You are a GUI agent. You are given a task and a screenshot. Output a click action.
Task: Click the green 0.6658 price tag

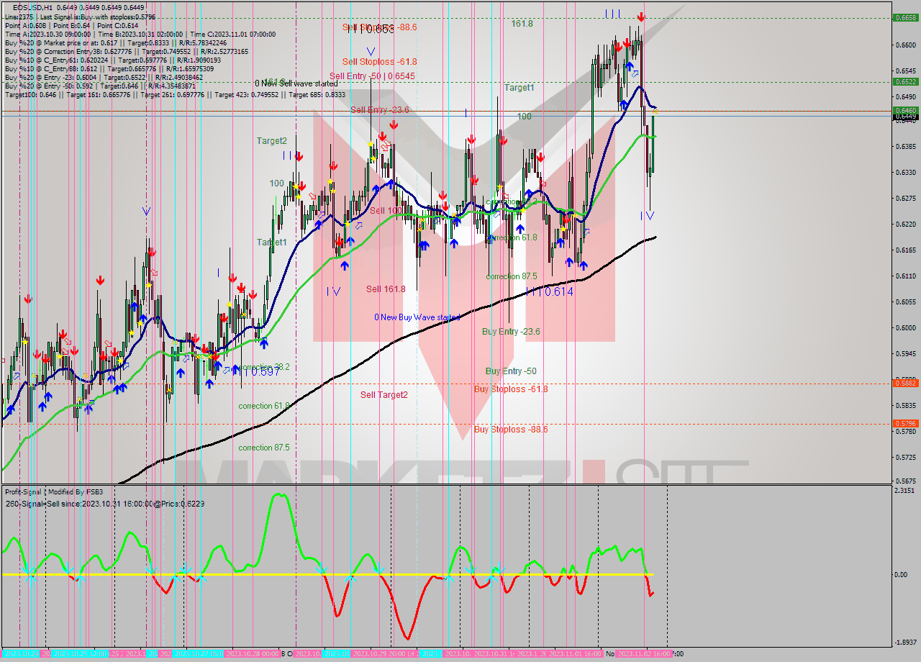[904, 18]
